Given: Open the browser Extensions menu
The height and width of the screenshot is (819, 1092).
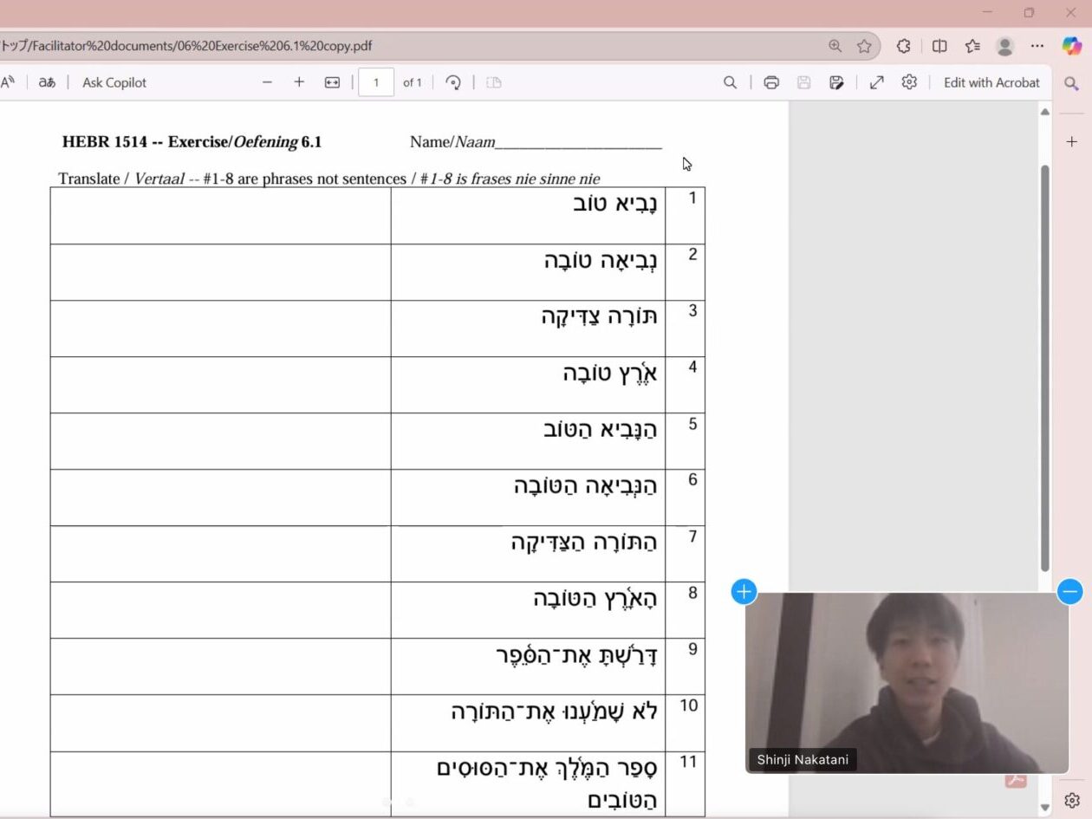Looking at the screenshot, I should coord(903,46).
